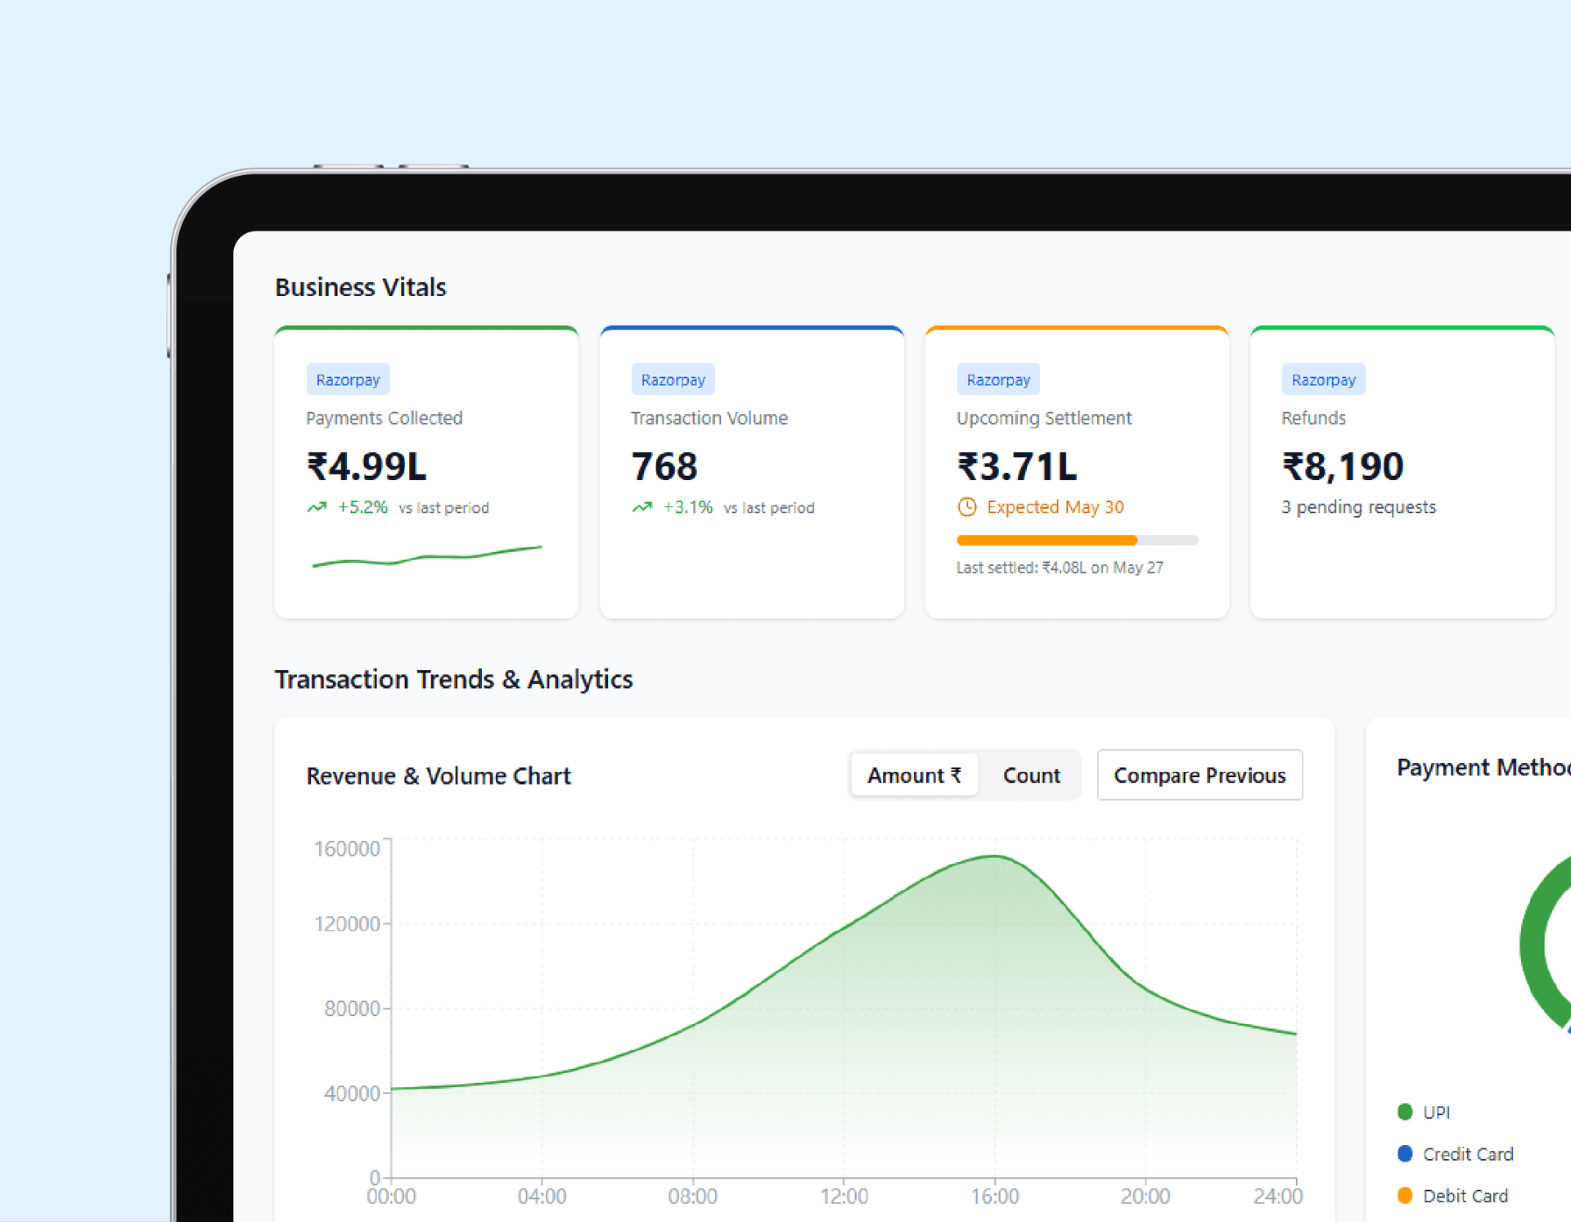The width and height of the screenshot is (1571, 1222).
Task: Click the trend arrow icon beside +5.2%
Action: click(x=317, y=507)
